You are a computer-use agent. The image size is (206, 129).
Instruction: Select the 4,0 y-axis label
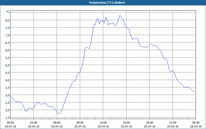click(7, 80)
